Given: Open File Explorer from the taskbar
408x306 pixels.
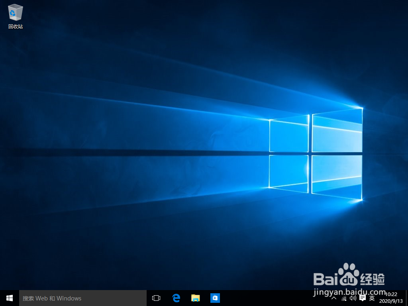Looking at the screenshot, I should (x=195, y=298).
